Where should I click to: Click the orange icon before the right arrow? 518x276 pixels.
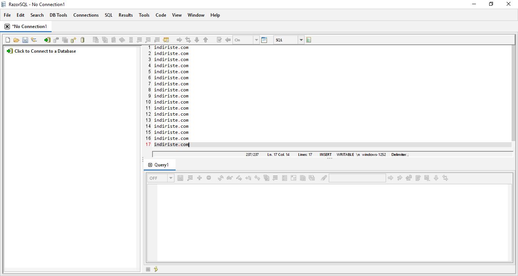point(166,40)
